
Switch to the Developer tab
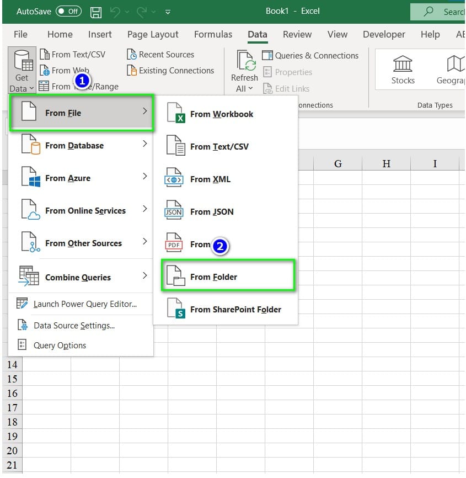tap(384, 34)
